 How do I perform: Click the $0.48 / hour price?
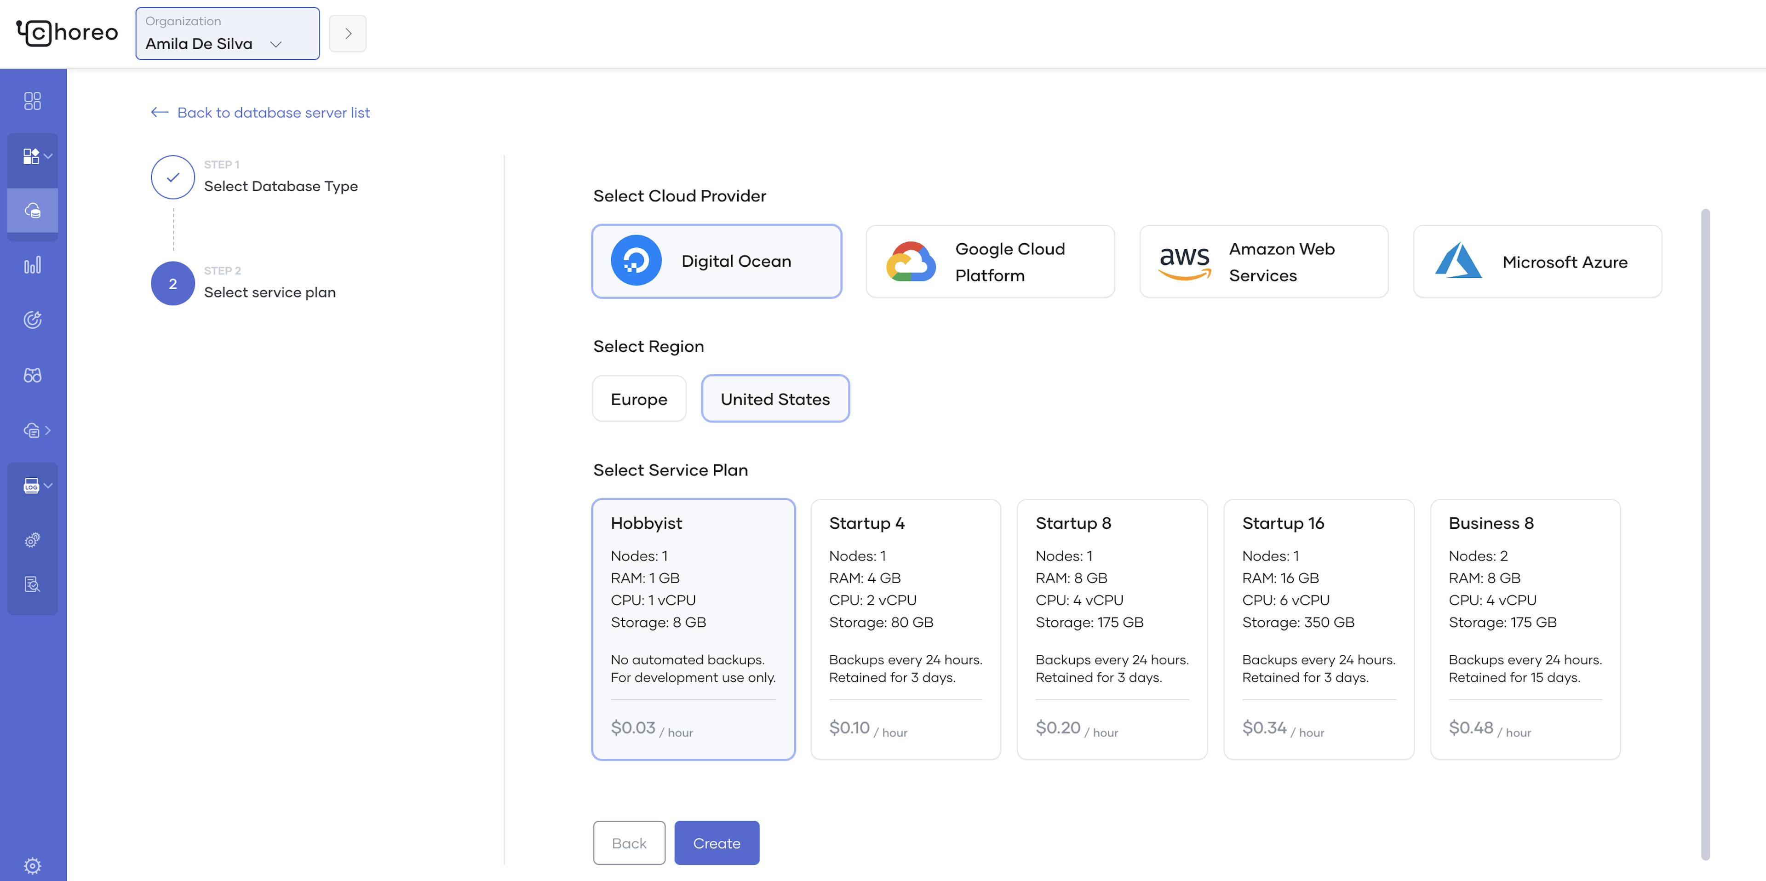click(1490, 728)
